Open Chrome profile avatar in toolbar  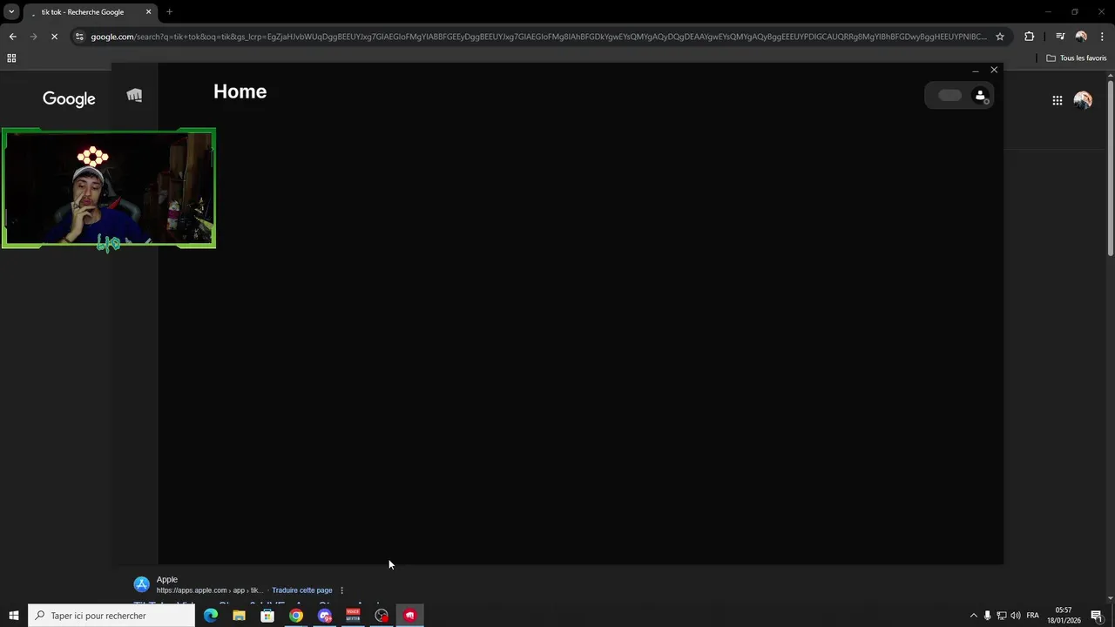1081,37
